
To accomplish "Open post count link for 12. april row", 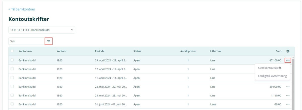I will click(x=188, y=69).
